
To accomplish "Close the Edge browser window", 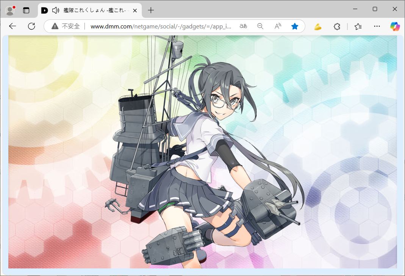I will 395,9.
